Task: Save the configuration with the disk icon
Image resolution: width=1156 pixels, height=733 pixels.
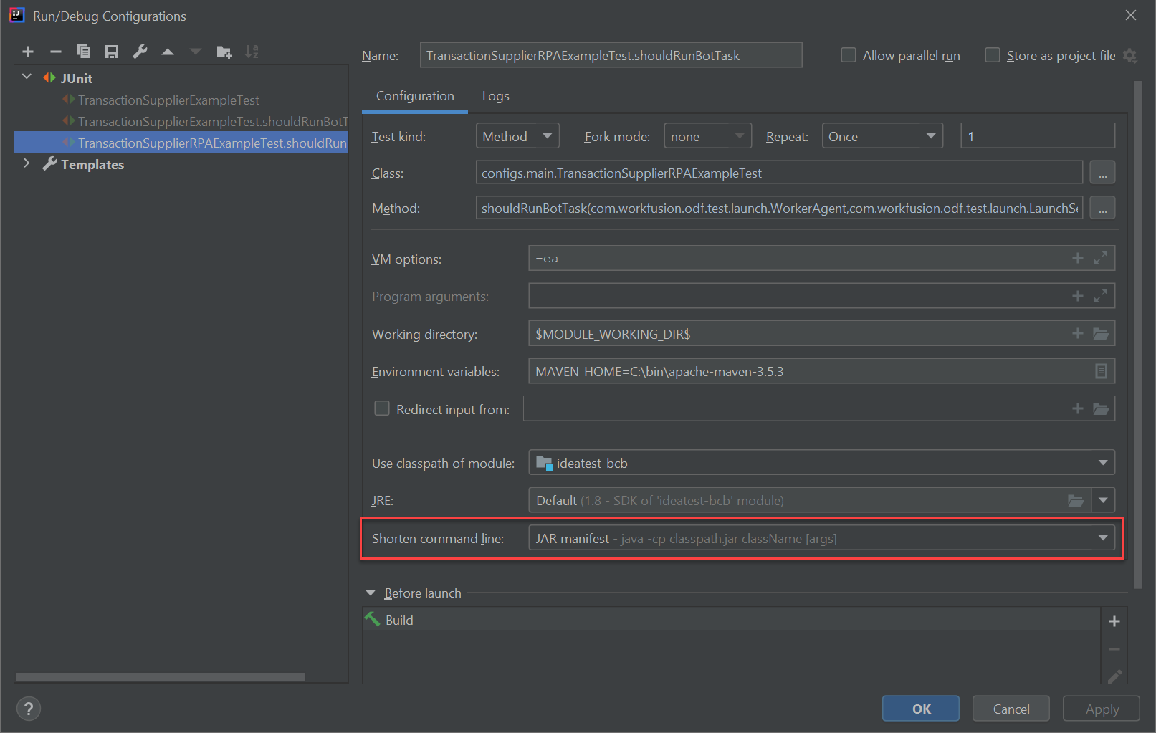Action: (x=112, y=52)
